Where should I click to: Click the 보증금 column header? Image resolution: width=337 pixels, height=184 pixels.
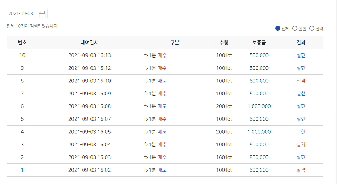[259, 43]
